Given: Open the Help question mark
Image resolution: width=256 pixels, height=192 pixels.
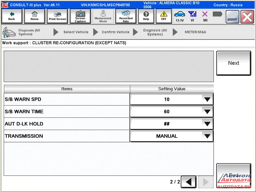Looking at the screenshot, I should tap(146, 16).
